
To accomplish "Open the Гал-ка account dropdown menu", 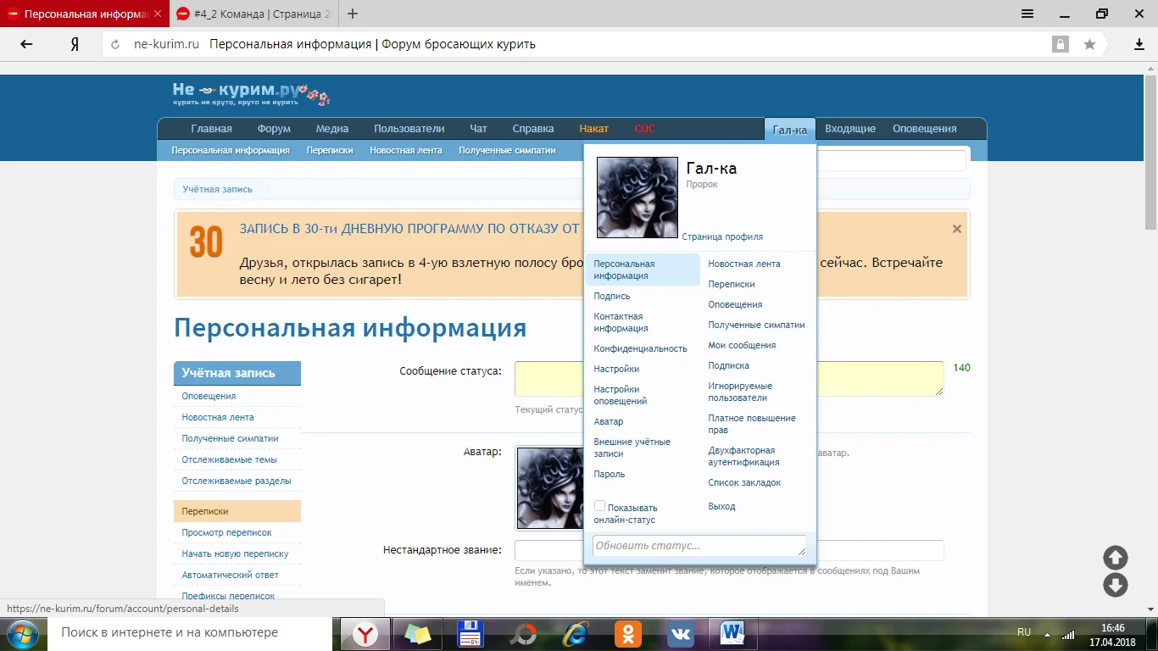I will coord(789,129).
